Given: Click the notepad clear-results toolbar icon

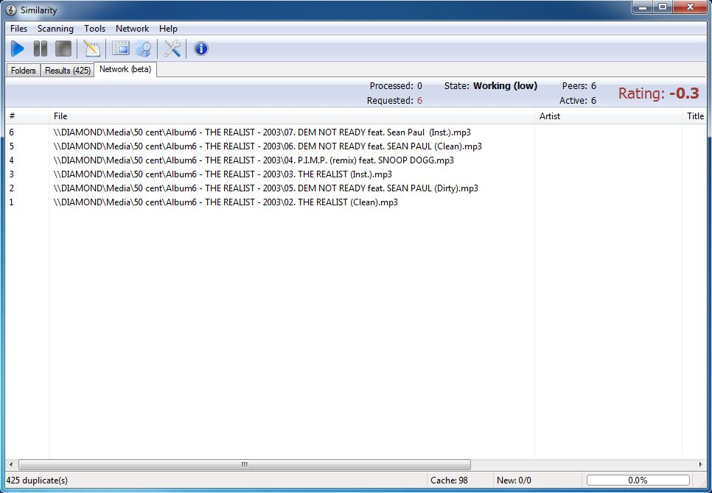Looking at the screenshot, I should tap(91, 49).
